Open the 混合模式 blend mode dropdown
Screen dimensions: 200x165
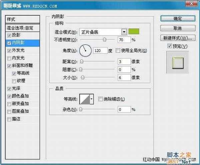point(124,32)
